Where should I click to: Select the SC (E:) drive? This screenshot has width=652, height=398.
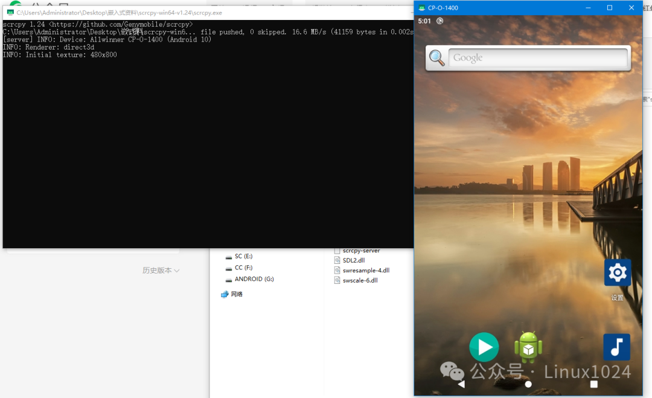[x=243, y=257]
